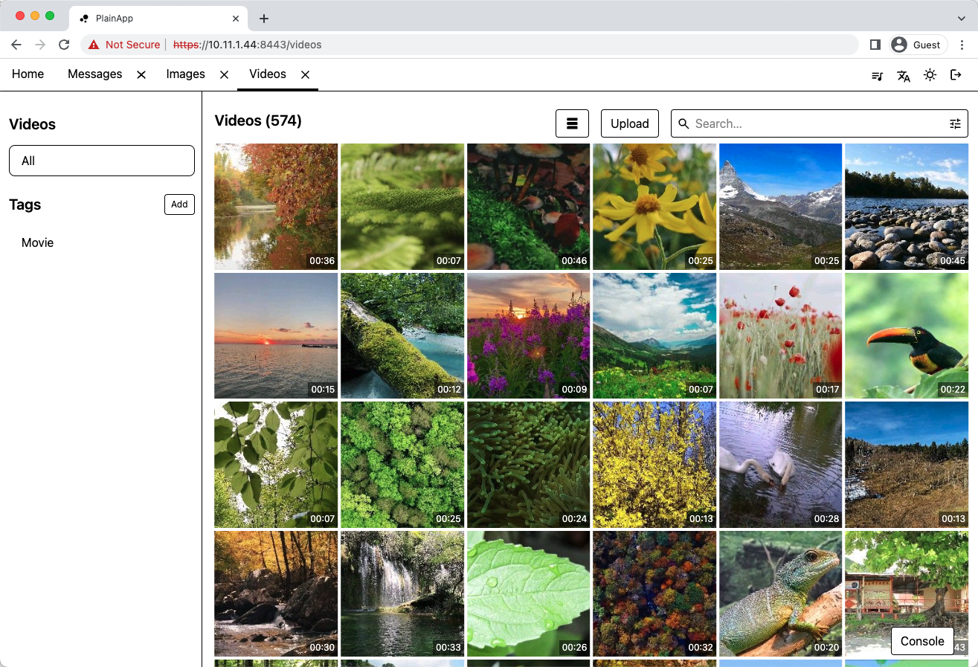Open purple flowers sunset video, 00:09
This screenshot has height=667, width=978.
click(529, 335)
